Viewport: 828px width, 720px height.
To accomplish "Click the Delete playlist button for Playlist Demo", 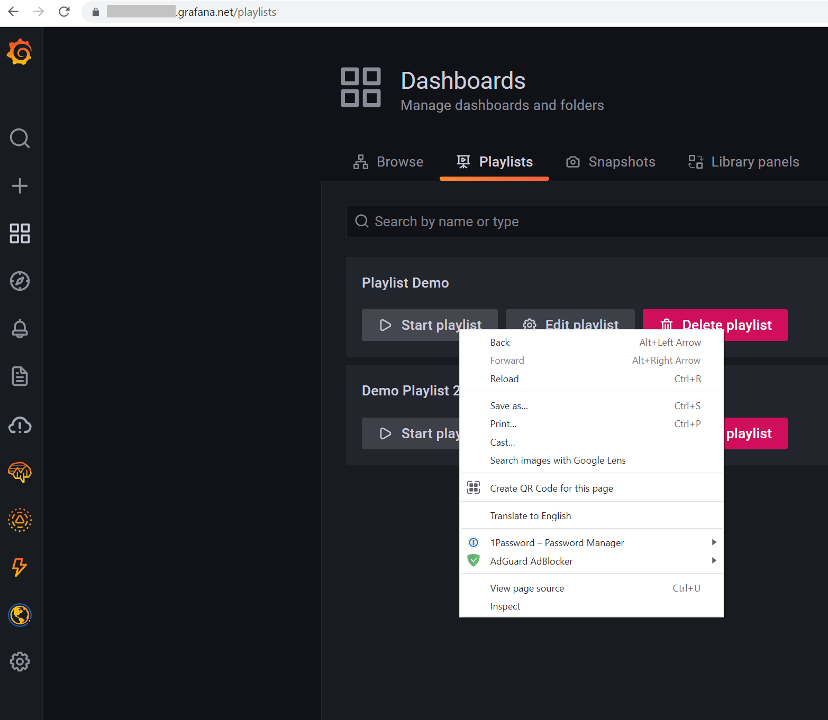I will [715, 325].
